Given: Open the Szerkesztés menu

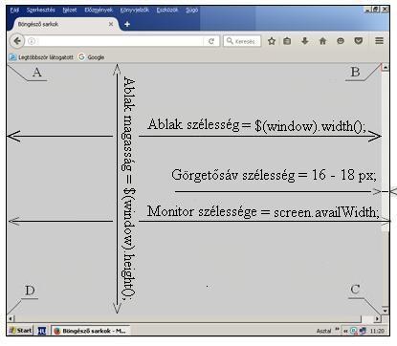Looking at the screenshot, I should coord(41,11).
